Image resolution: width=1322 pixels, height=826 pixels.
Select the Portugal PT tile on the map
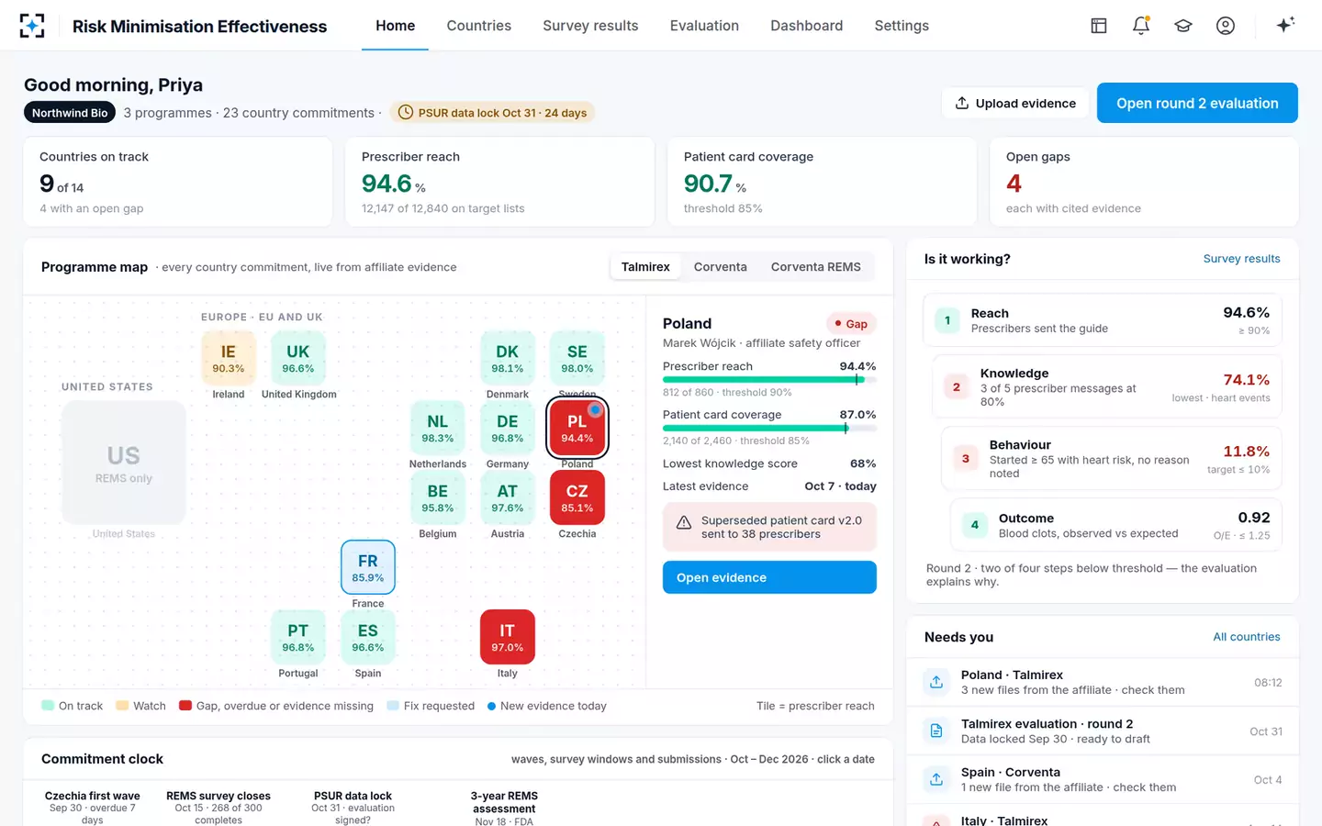coord(298,637)
